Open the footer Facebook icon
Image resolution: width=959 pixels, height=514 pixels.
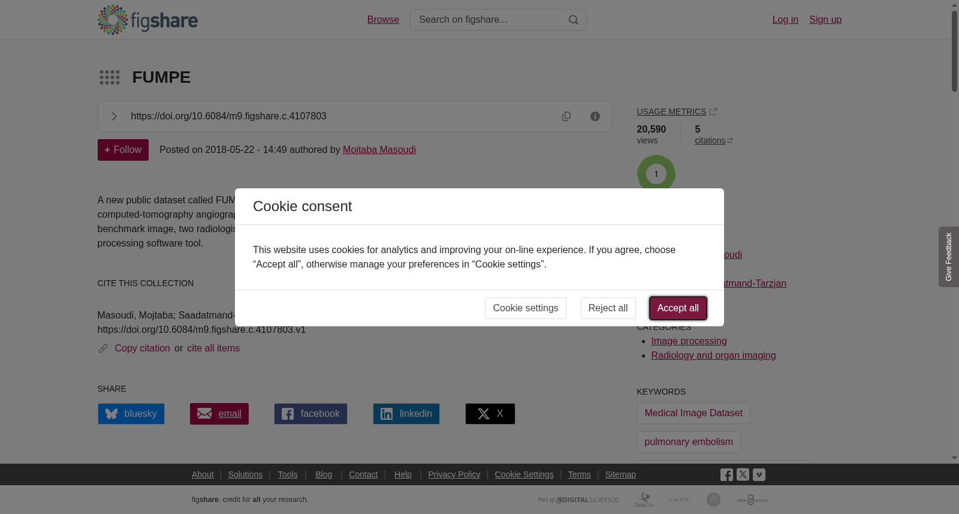click(726, 475)
